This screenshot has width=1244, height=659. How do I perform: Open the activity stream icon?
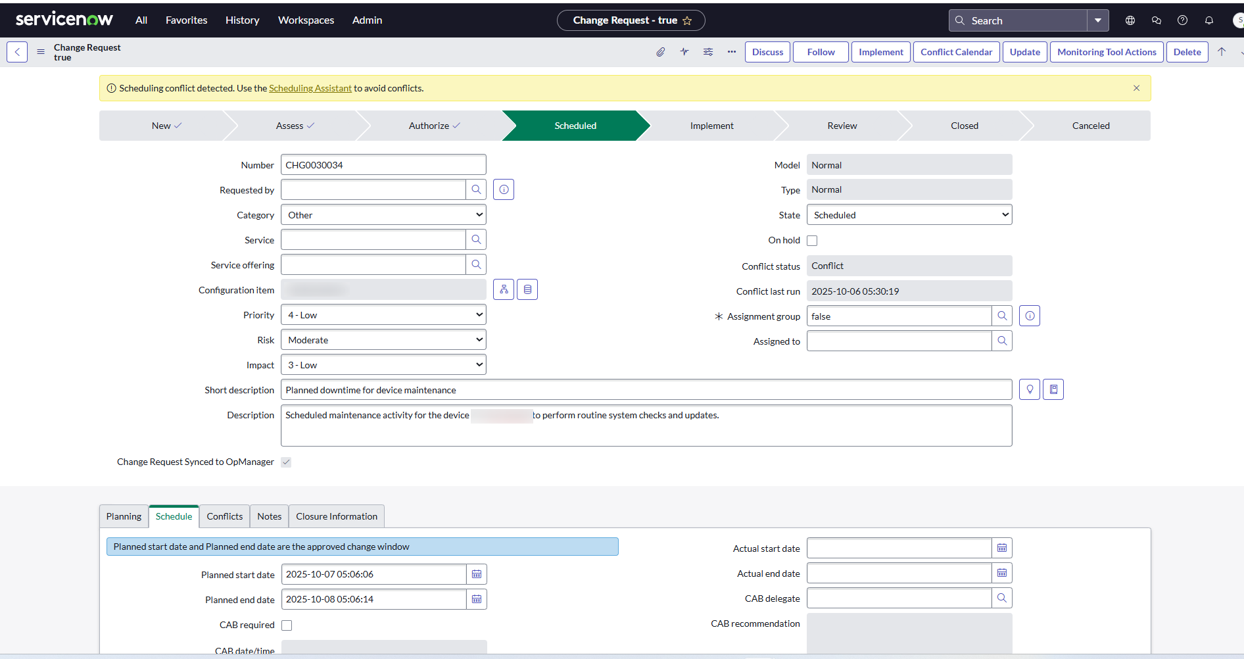[684, 52]
